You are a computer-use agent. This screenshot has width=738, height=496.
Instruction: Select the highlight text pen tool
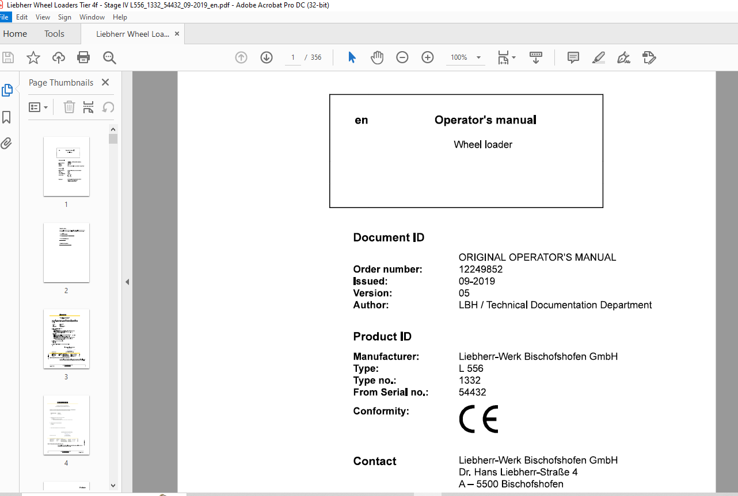point(598,57)
